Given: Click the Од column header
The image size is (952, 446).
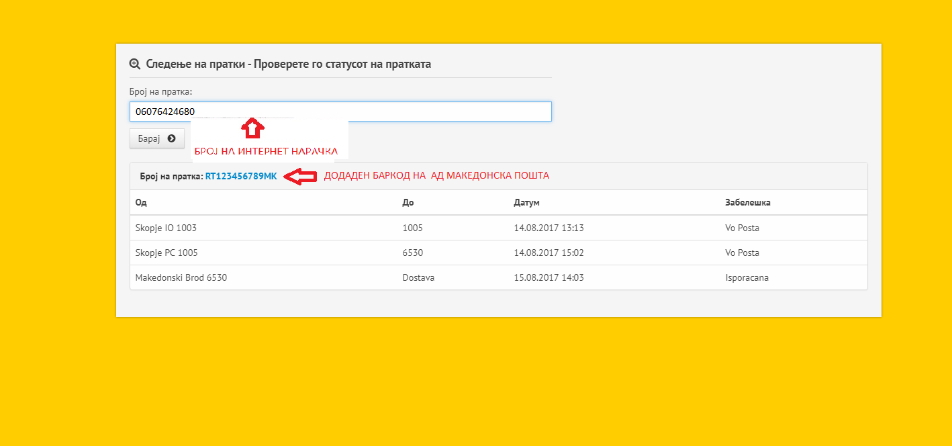Looking at the screenshot, I should point(141,202).
